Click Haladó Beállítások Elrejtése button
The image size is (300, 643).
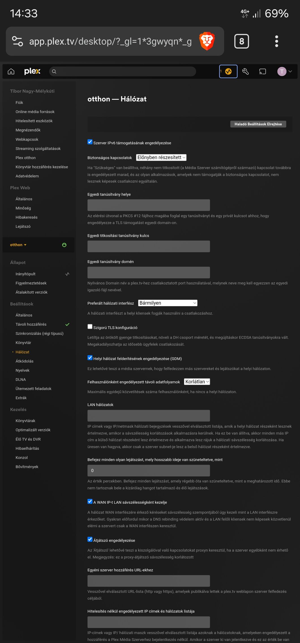point(258,124)
